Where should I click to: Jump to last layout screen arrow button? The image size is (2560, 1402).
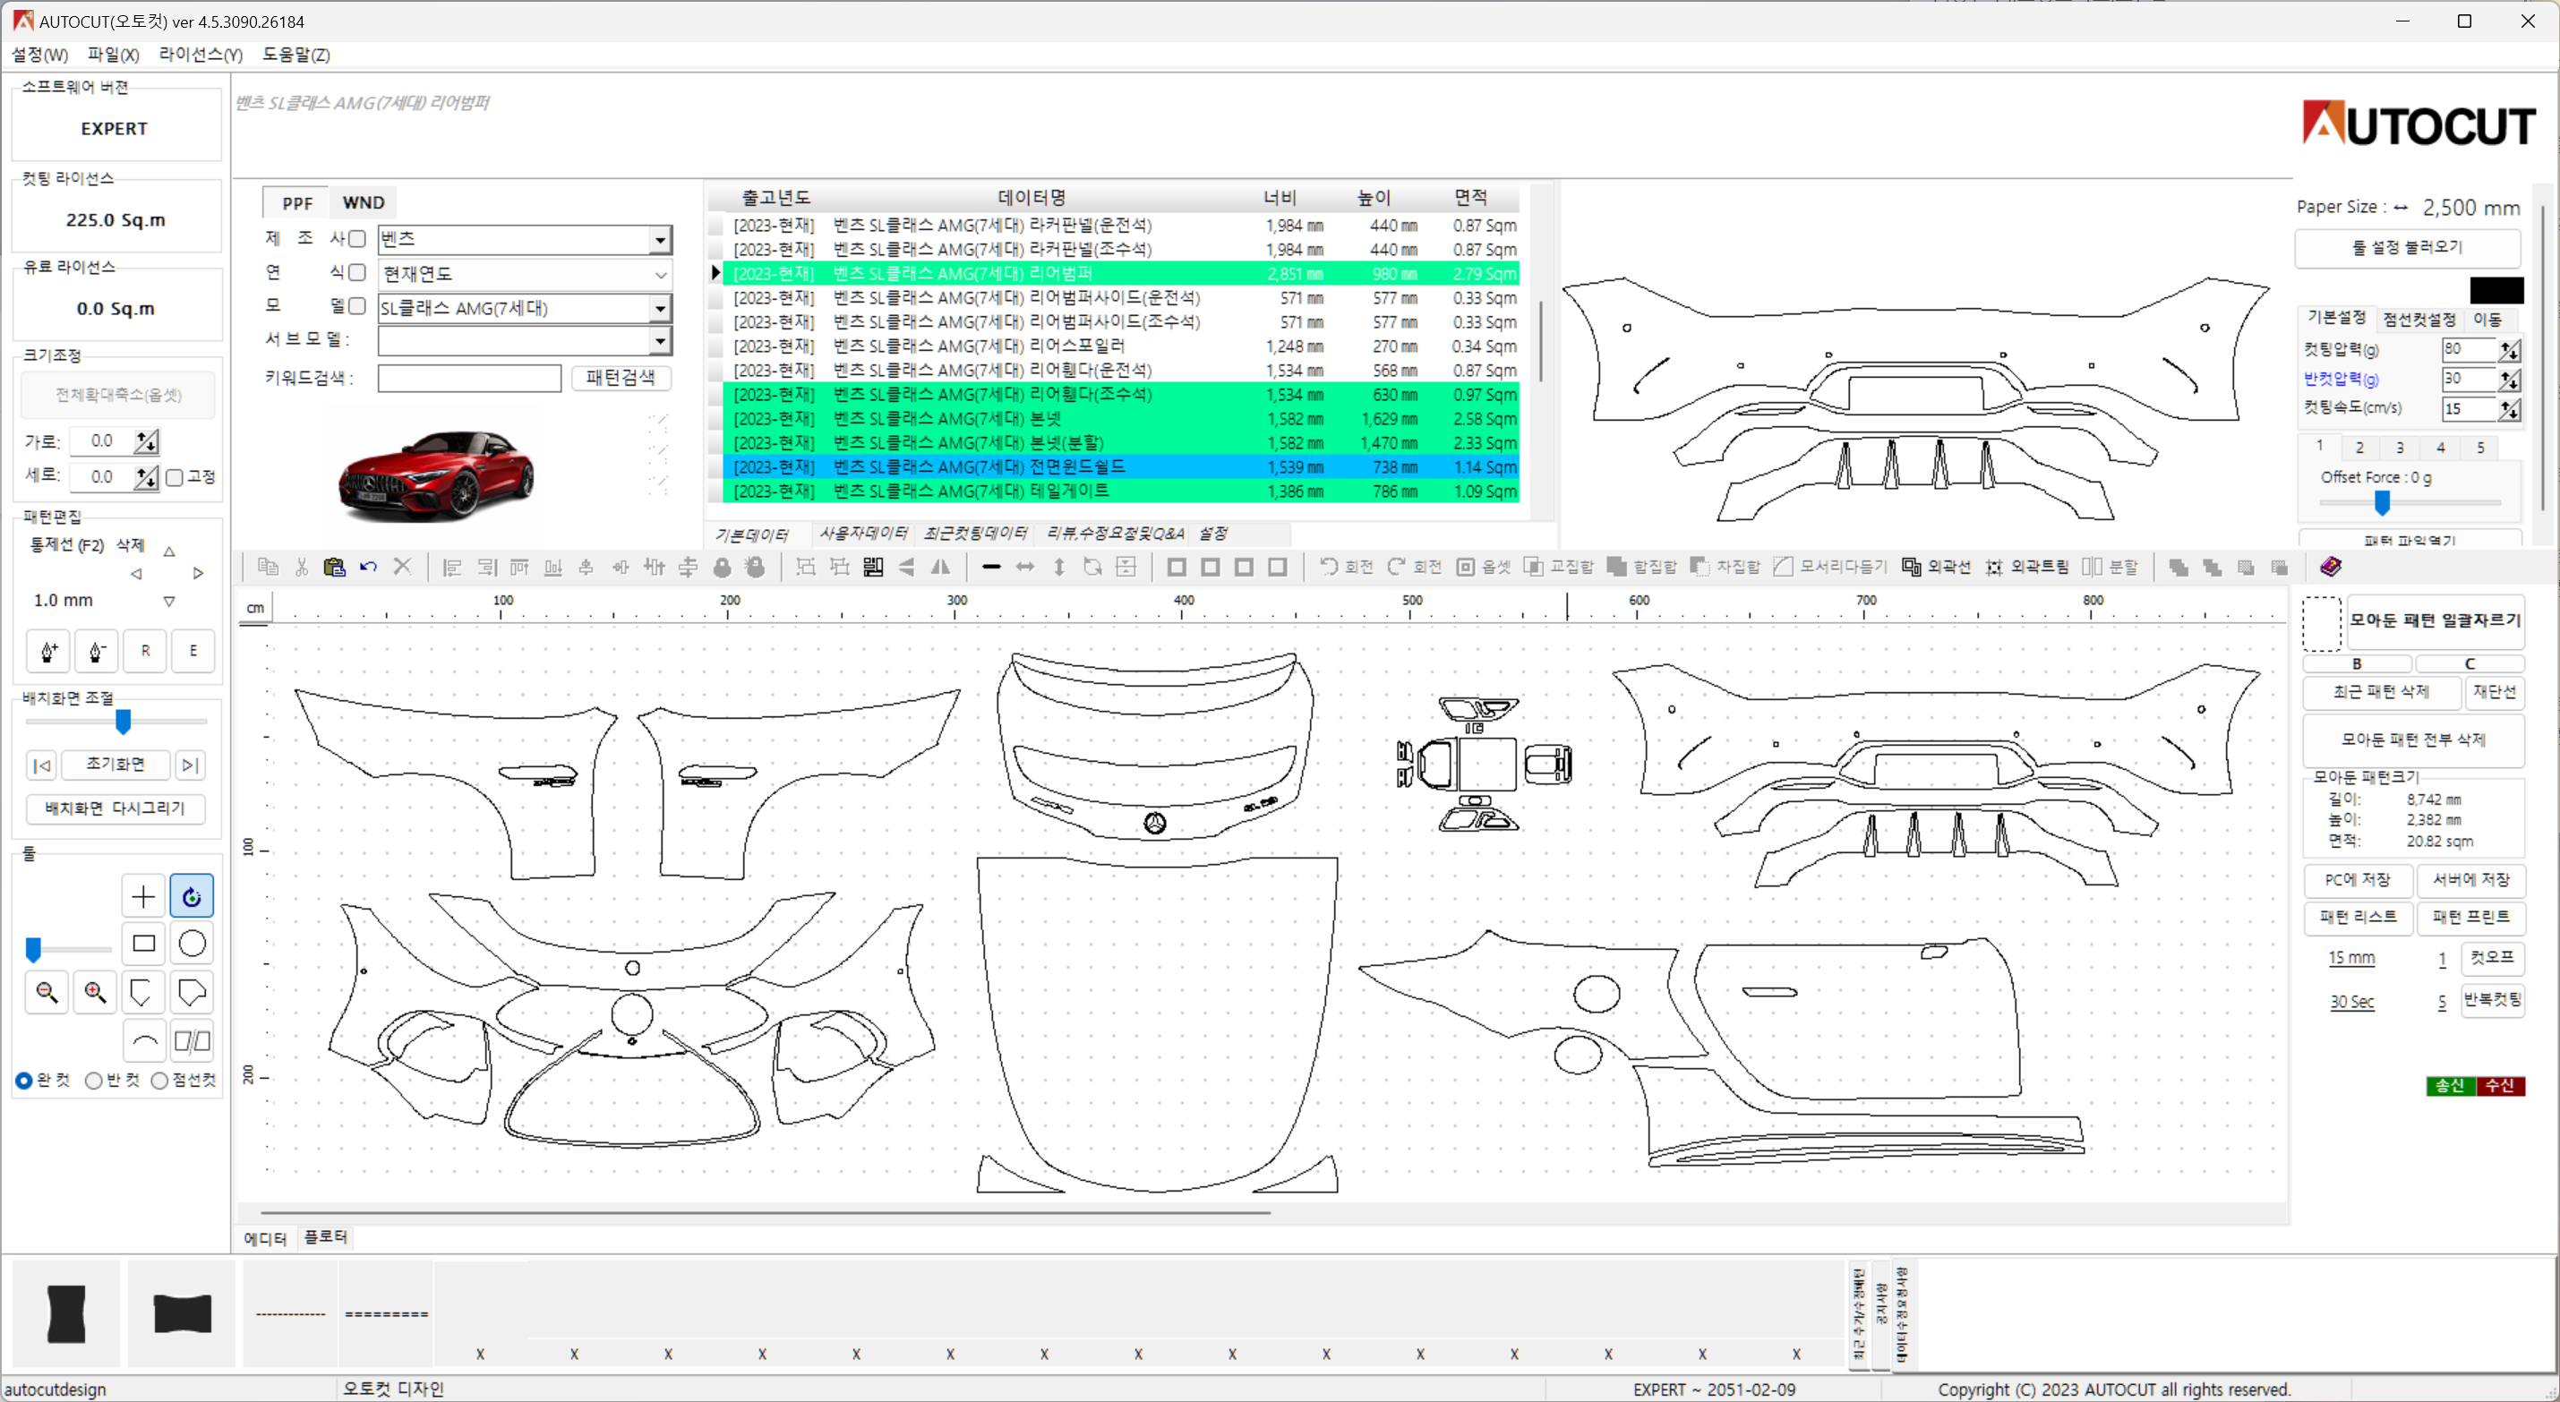coord(190,765)
